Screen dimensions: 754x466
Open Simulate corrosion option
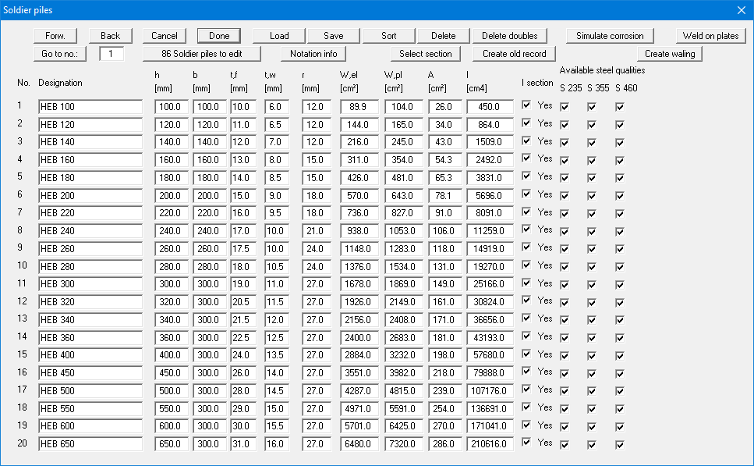(610, 35)
